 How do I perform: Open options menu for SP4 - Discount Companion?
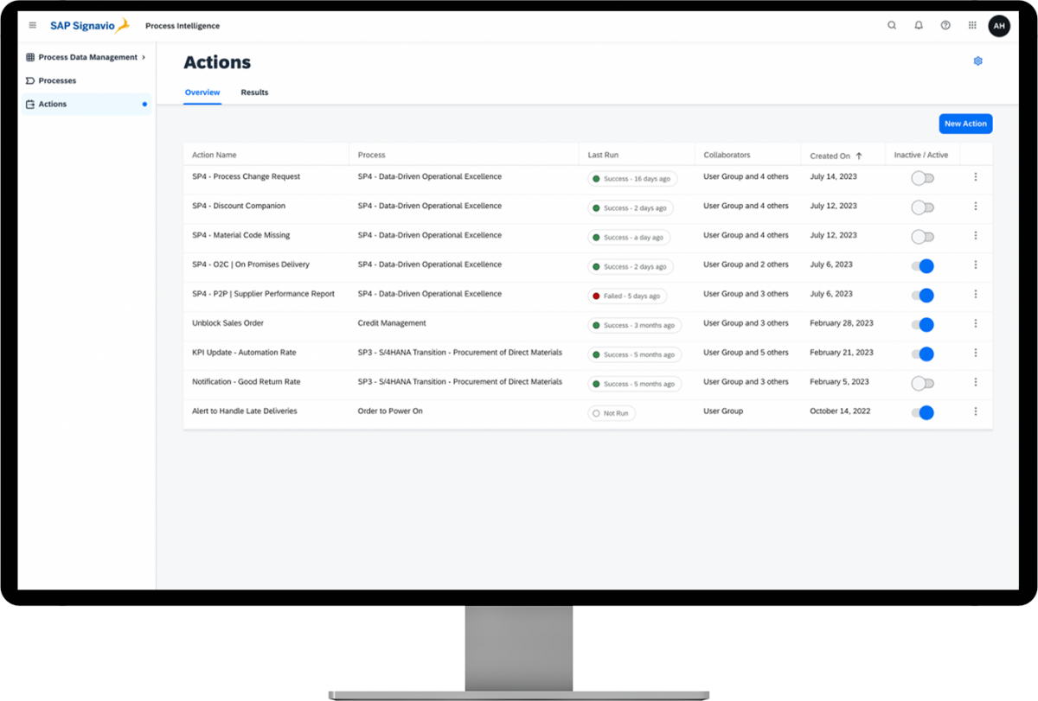click(976, 206)
